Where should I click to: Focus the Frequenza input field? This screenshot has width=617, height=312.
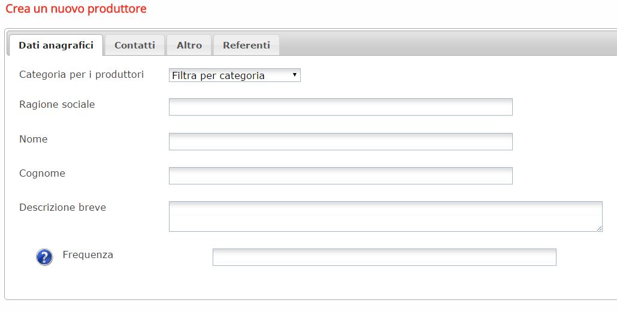tap(385, 258)
